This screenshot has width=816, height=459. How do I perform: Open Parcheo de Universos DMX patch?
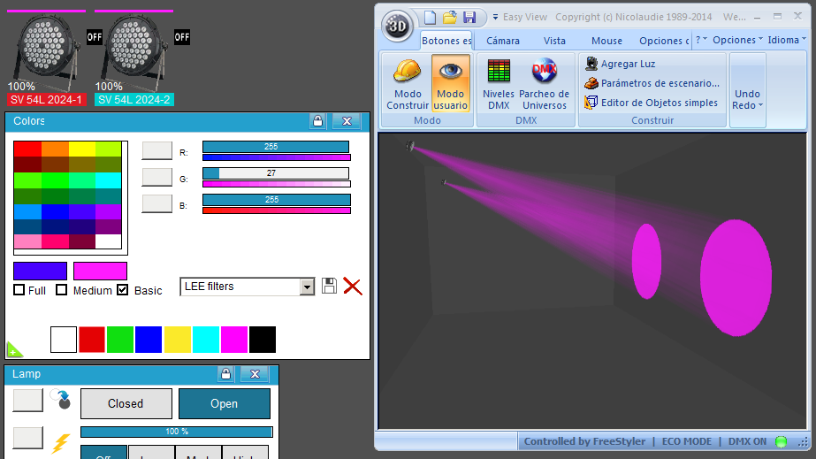(x=545, y=83)
